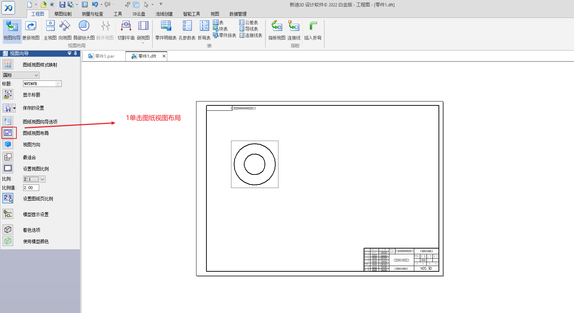Toggle 设置图纸页比例 sheet scale icon
The image size is (574, 313).
point(8,198)
